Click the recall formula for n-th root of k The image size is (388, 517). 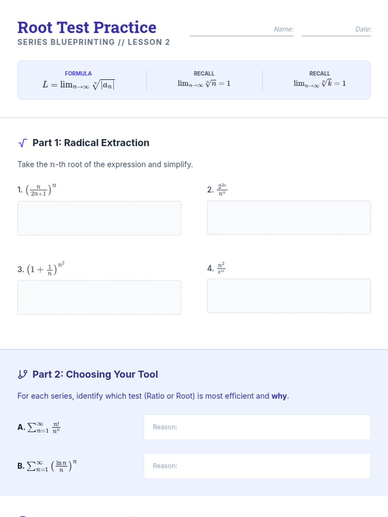[319, 83]
